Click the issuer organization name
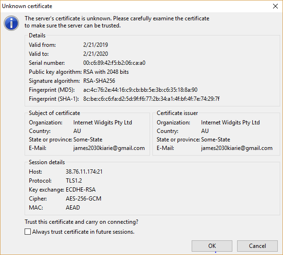The height and width of the screenshot is (255, 283). tap(230, 123)
